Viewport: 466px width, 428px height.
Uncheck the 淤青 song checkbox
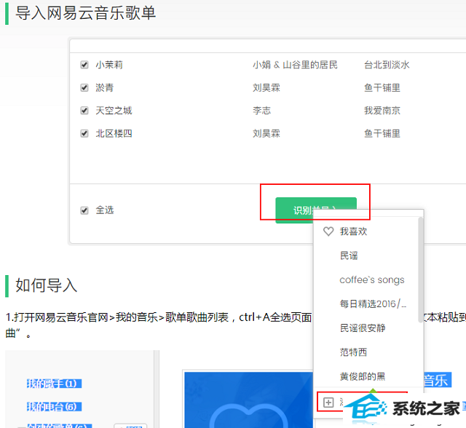click(84, 87)
